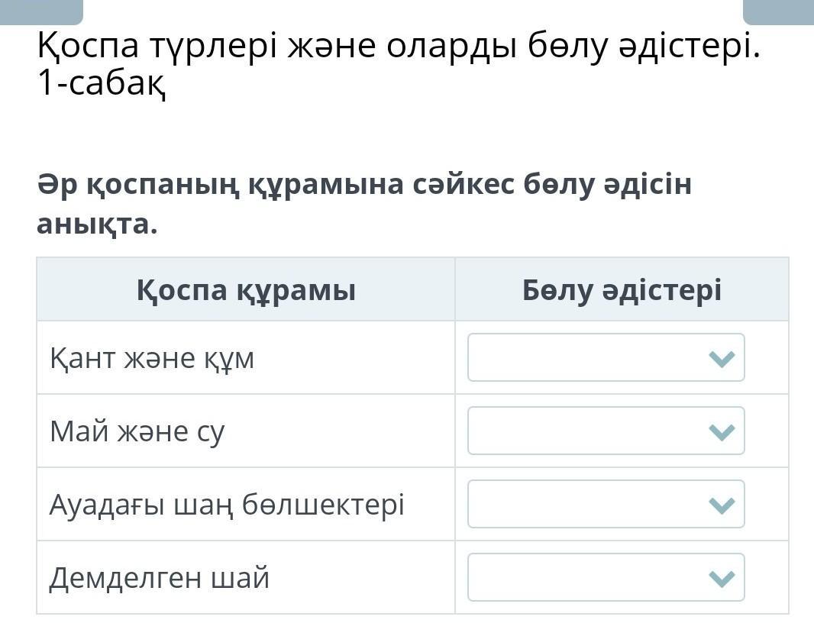814x636 pixels.
Task: Click chevron arrow in Ауадағы шаң бөлшектері dropdown
Action: point(722,505)
